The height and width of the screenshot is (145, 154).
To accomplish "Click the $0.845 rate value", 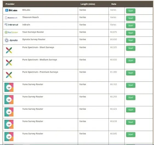I will click(x=113, y=134).
